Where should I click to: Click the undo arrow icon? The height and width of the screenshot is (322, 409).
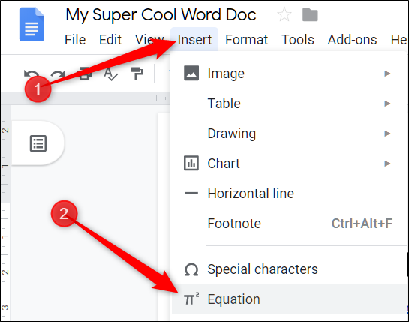point(32,74)
